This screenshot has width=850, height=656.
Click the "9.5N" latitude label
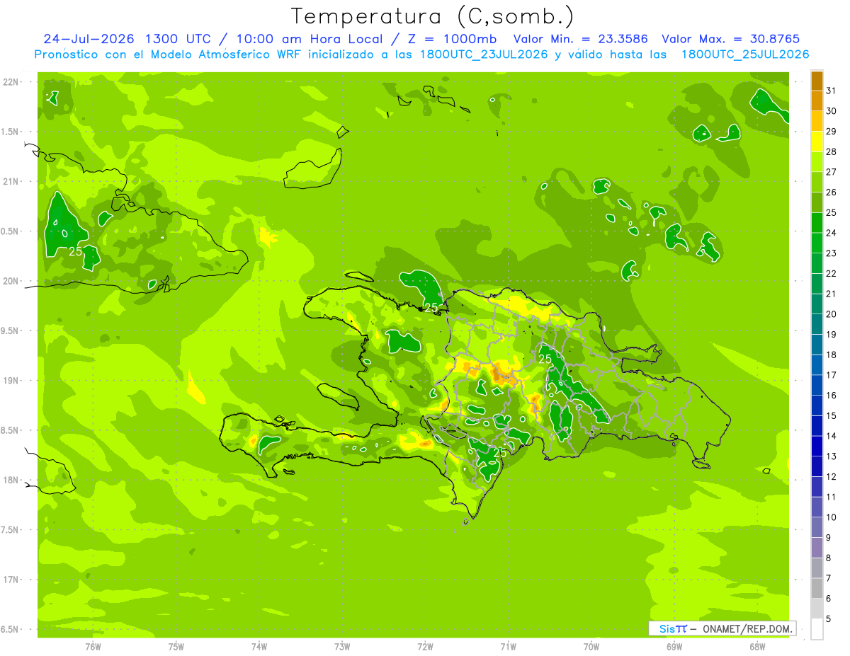[x=10, y=330]
